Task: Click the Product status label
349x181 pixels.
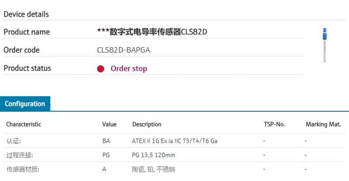Action: click(27, 68)
